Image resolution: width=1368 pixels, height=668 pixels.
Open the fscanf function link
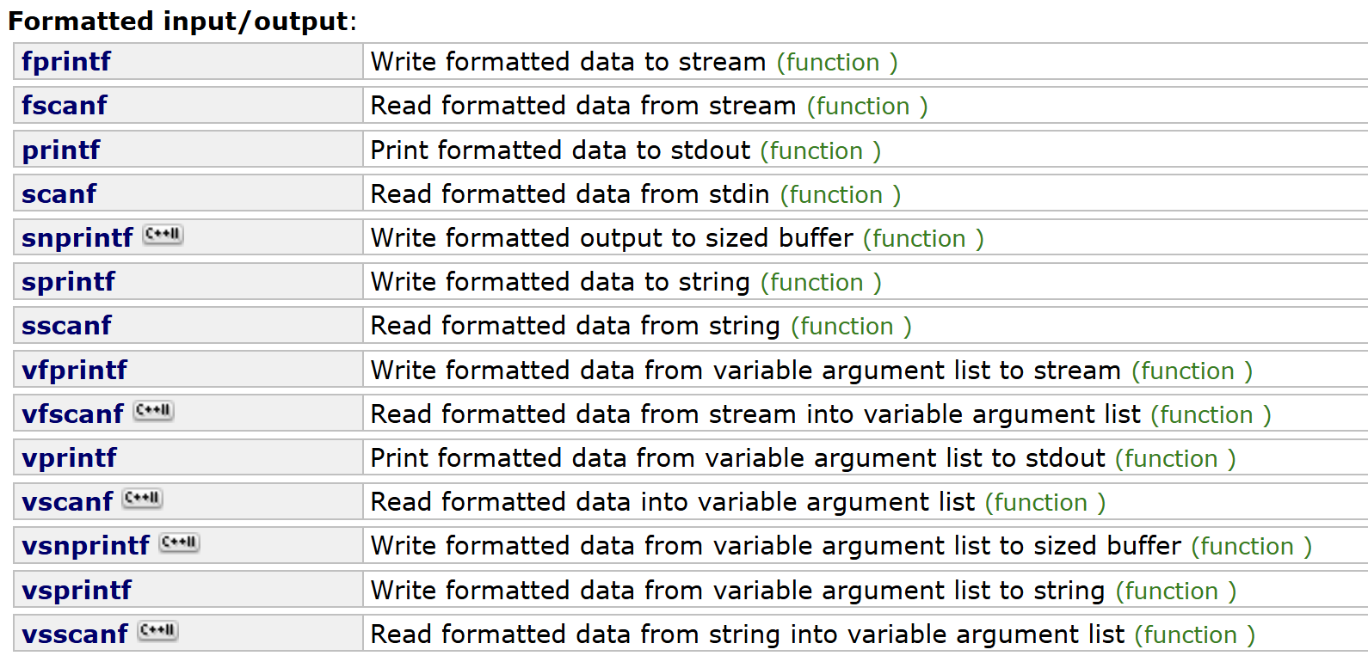65,106
